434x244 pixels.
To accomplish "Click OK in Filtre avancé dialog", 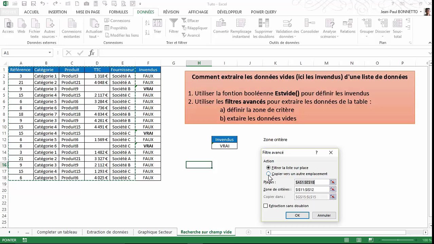I will (x=297, y=216).
